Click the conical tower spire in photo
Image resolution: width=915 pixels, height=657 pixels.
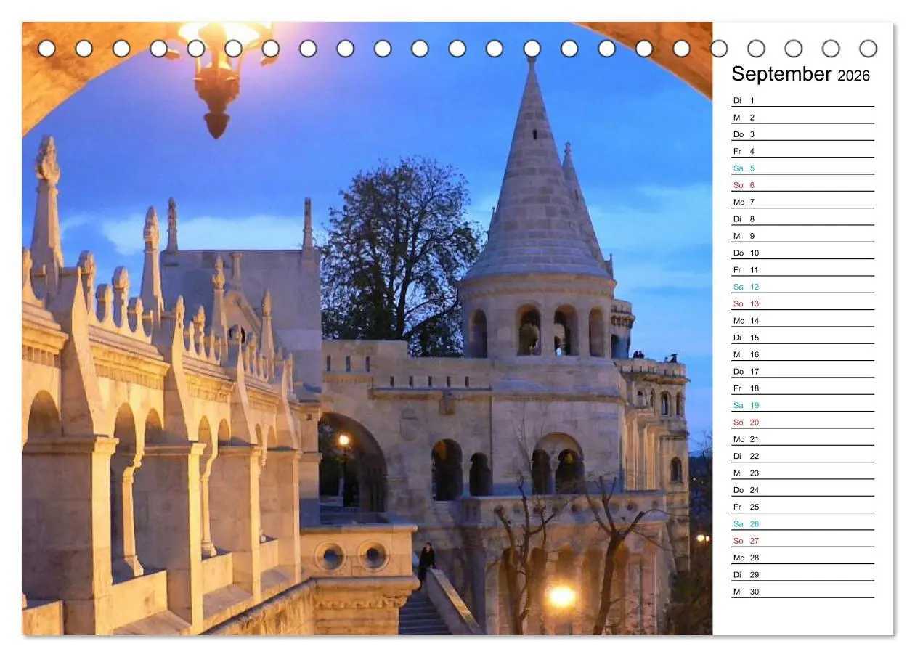coord(536,181)
